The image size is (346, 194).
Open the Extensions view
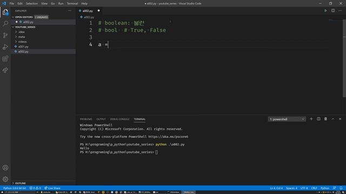5,59
